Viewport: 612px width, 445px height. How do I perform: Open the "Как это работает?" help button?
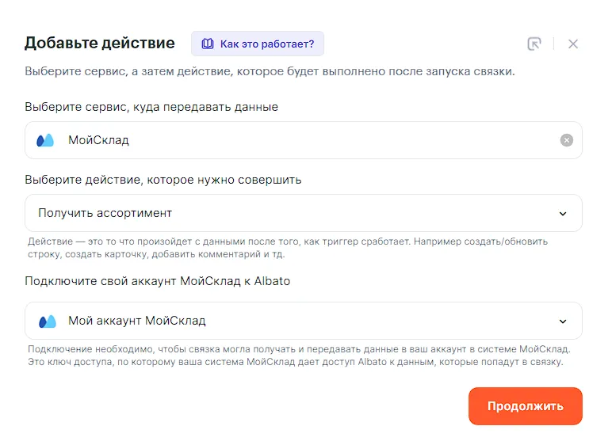coord(258,44)
